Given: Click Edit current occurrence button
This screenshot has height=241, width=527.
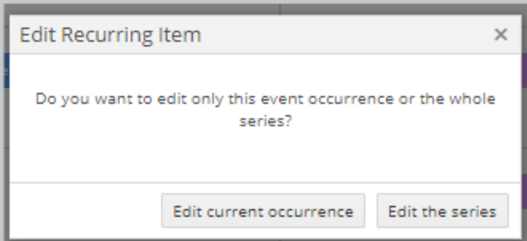Looking at the screenshot, I should click(x=263, y=211).
